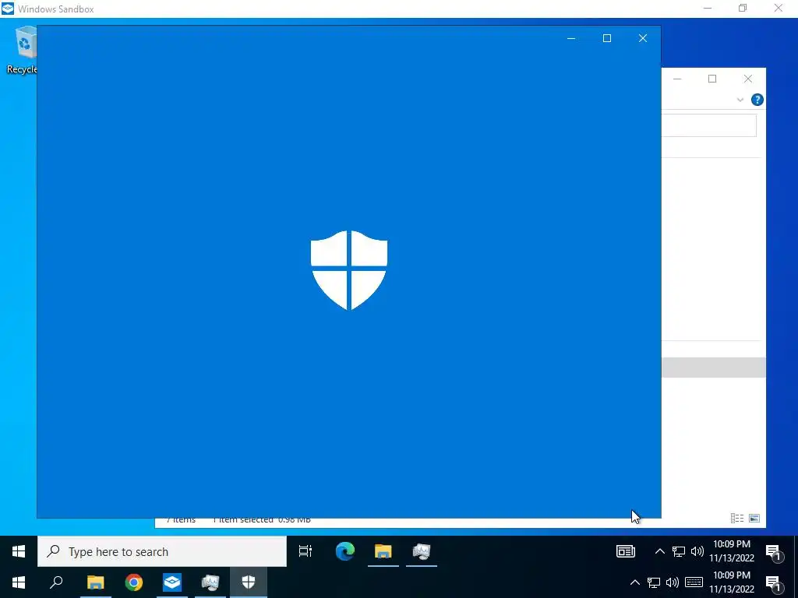798x598 pixels.
Task: Expand the File Explorer ribbon chevron
Action: tap(740, 100)
